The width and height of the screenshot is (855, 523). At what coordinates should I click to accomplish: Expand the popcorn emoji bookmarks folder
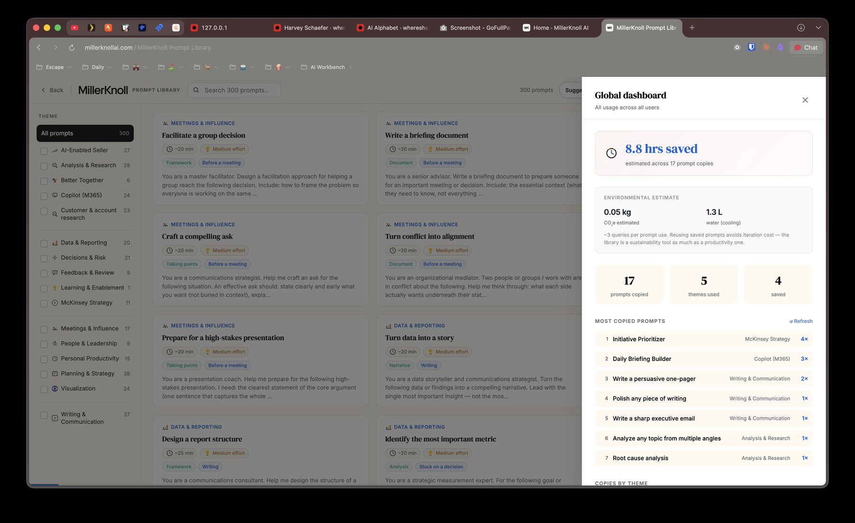278,67
